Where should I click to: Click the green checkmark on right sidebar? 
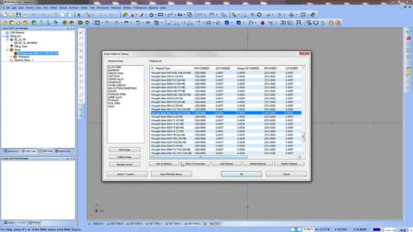coord(408,32)
